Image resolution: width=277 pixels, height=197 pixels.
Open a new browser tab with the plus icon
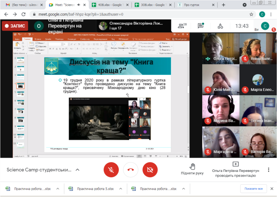point(223,5)
